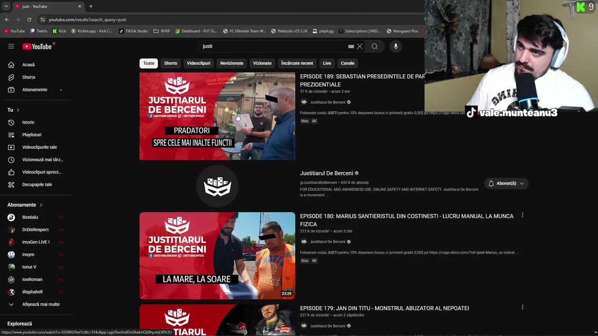Clear the search box with the X icon

pyautogui.click(x=360, y=46)
